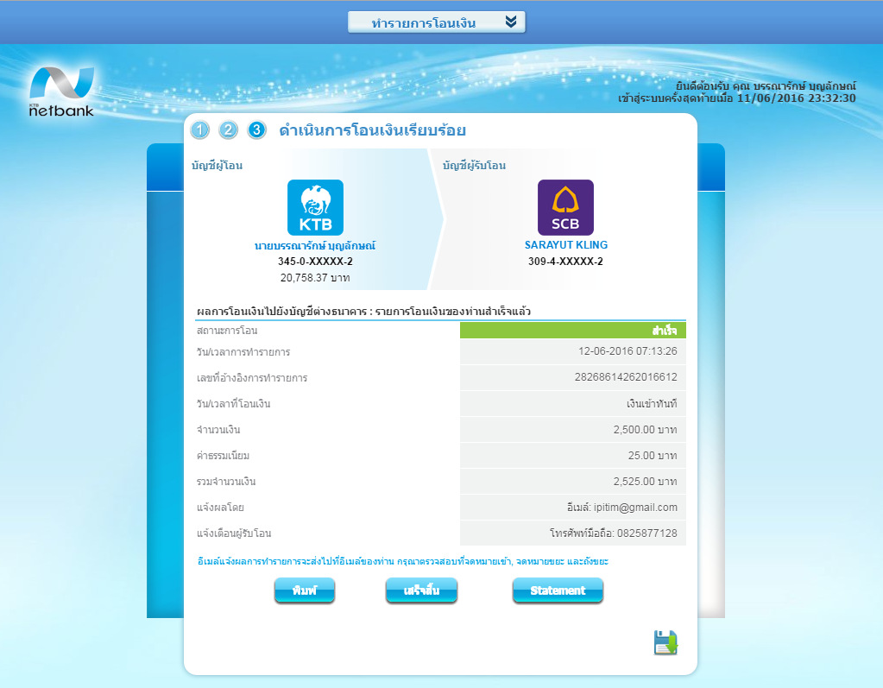
Task: Click the heading ดำเนินการโอนเงินเรียบร้อย
Action: pos(372,130)
